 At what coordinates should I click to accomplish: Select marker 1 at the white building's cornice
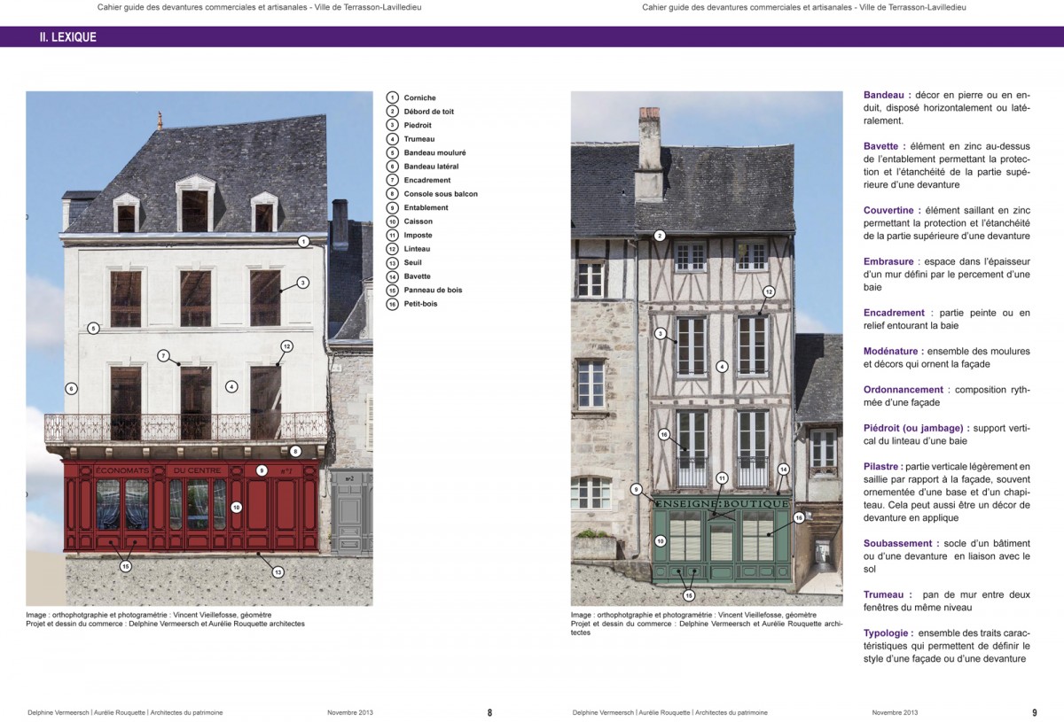point(303,241)
